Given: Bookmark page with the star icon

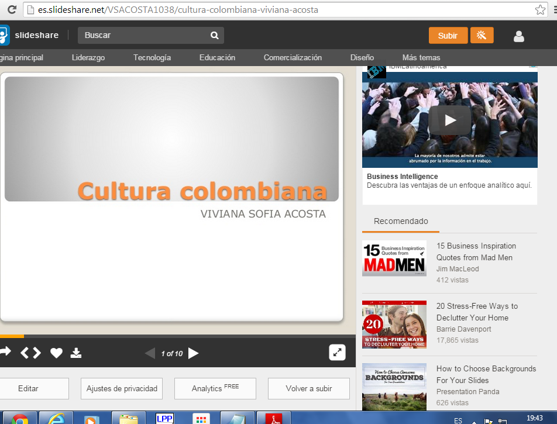Looking at the screenshot, I should [x=540, y=9].
